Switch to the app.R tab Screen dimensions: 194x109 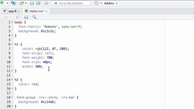click(x=12, y=11)
